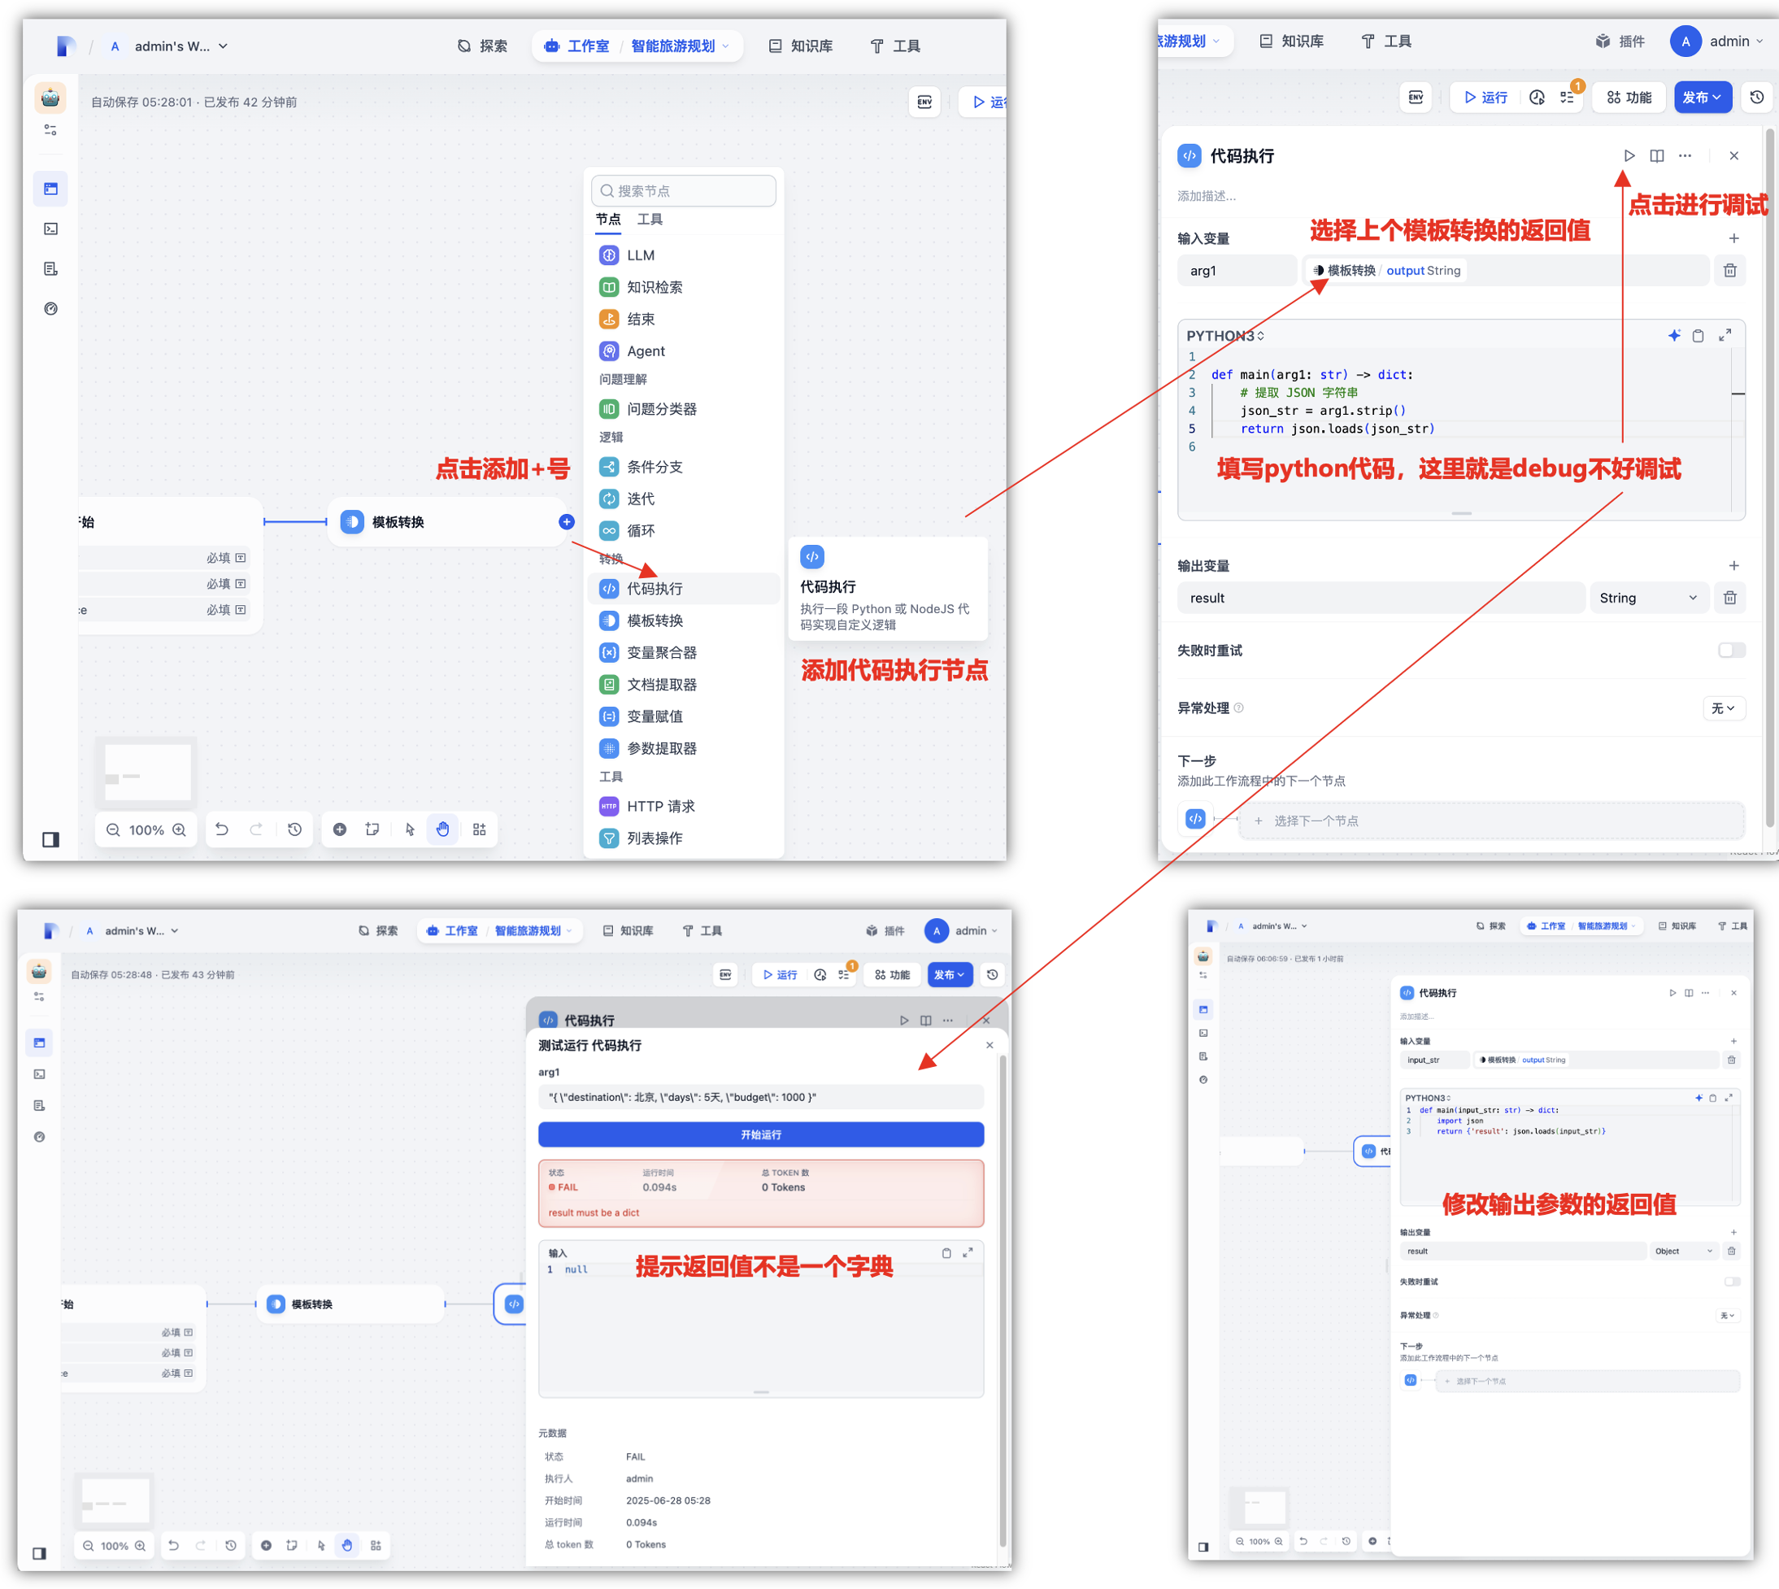Open the String output type dropdown
Screen dimensions: 1779x1589
tap(1647, 598)
